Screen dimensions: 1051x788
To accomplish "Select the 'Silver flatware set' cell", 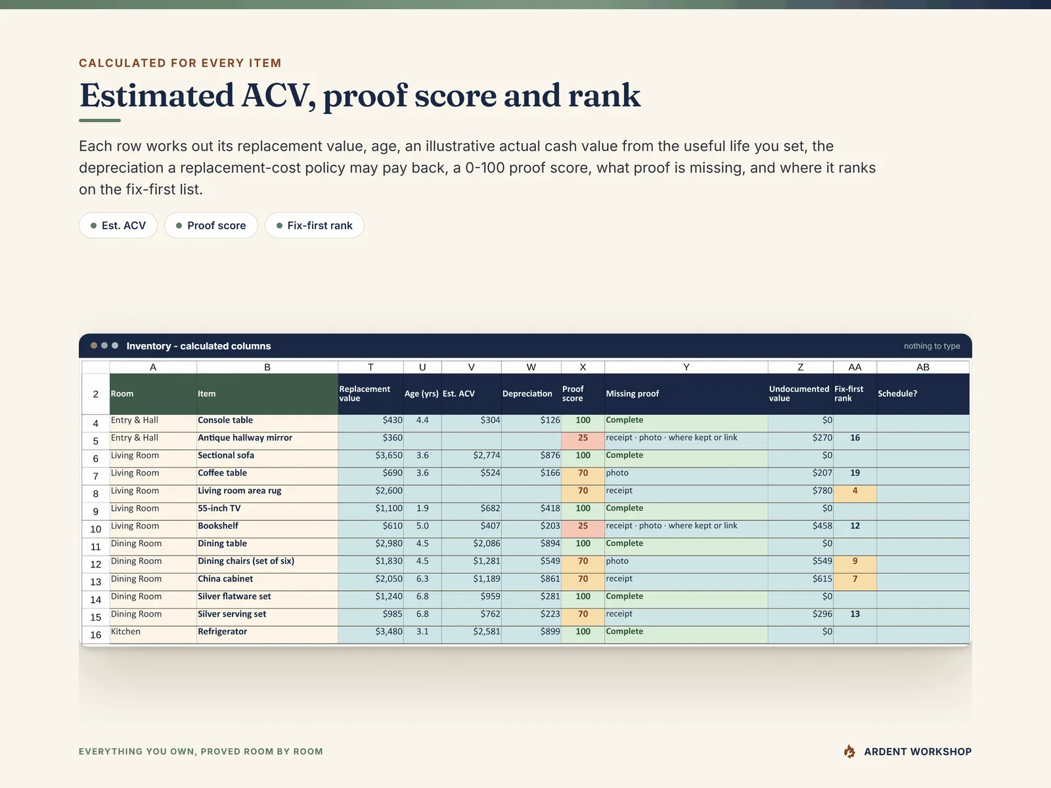I will pyautogui.click(x=267, y=600).
